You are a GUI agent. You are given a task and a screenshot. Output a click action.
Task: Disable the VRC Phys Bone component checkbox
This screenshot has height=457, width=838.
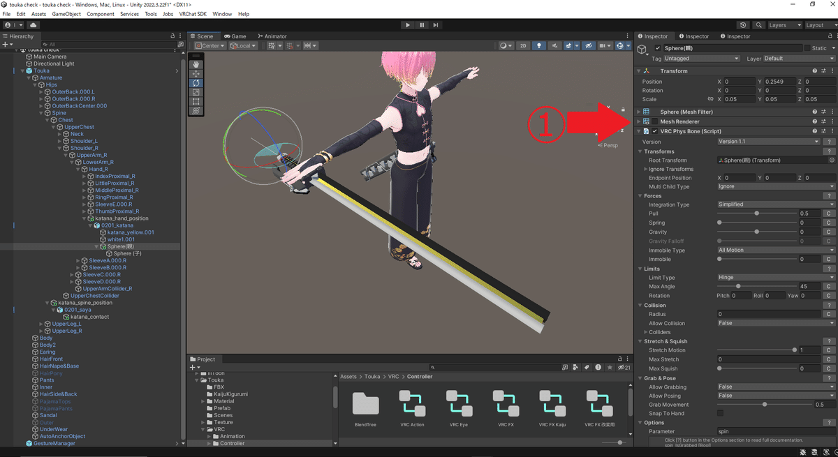pos(654,130)
